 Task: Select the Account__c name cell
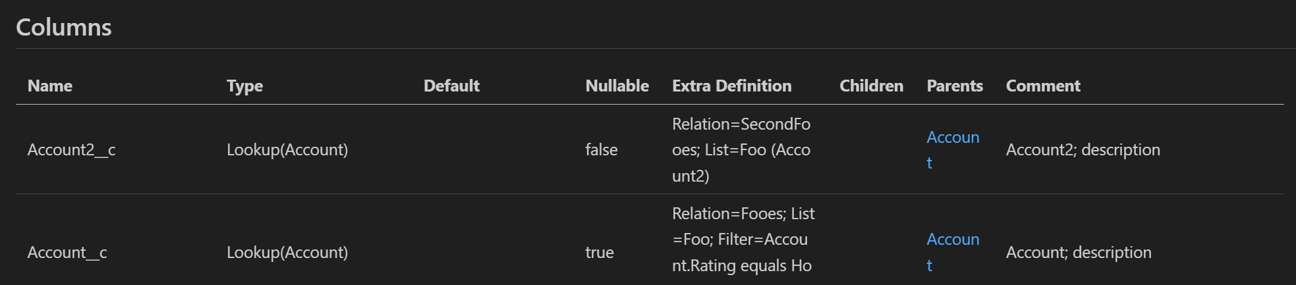67,252
